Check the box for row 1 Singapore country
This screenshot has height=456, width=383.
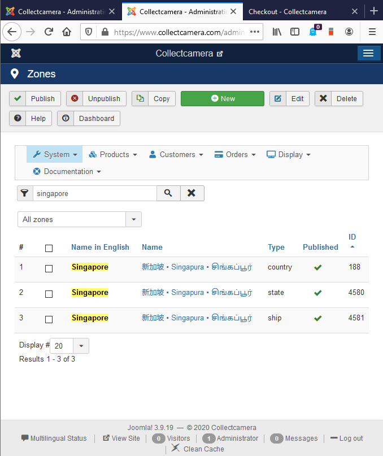pos(49,268)
